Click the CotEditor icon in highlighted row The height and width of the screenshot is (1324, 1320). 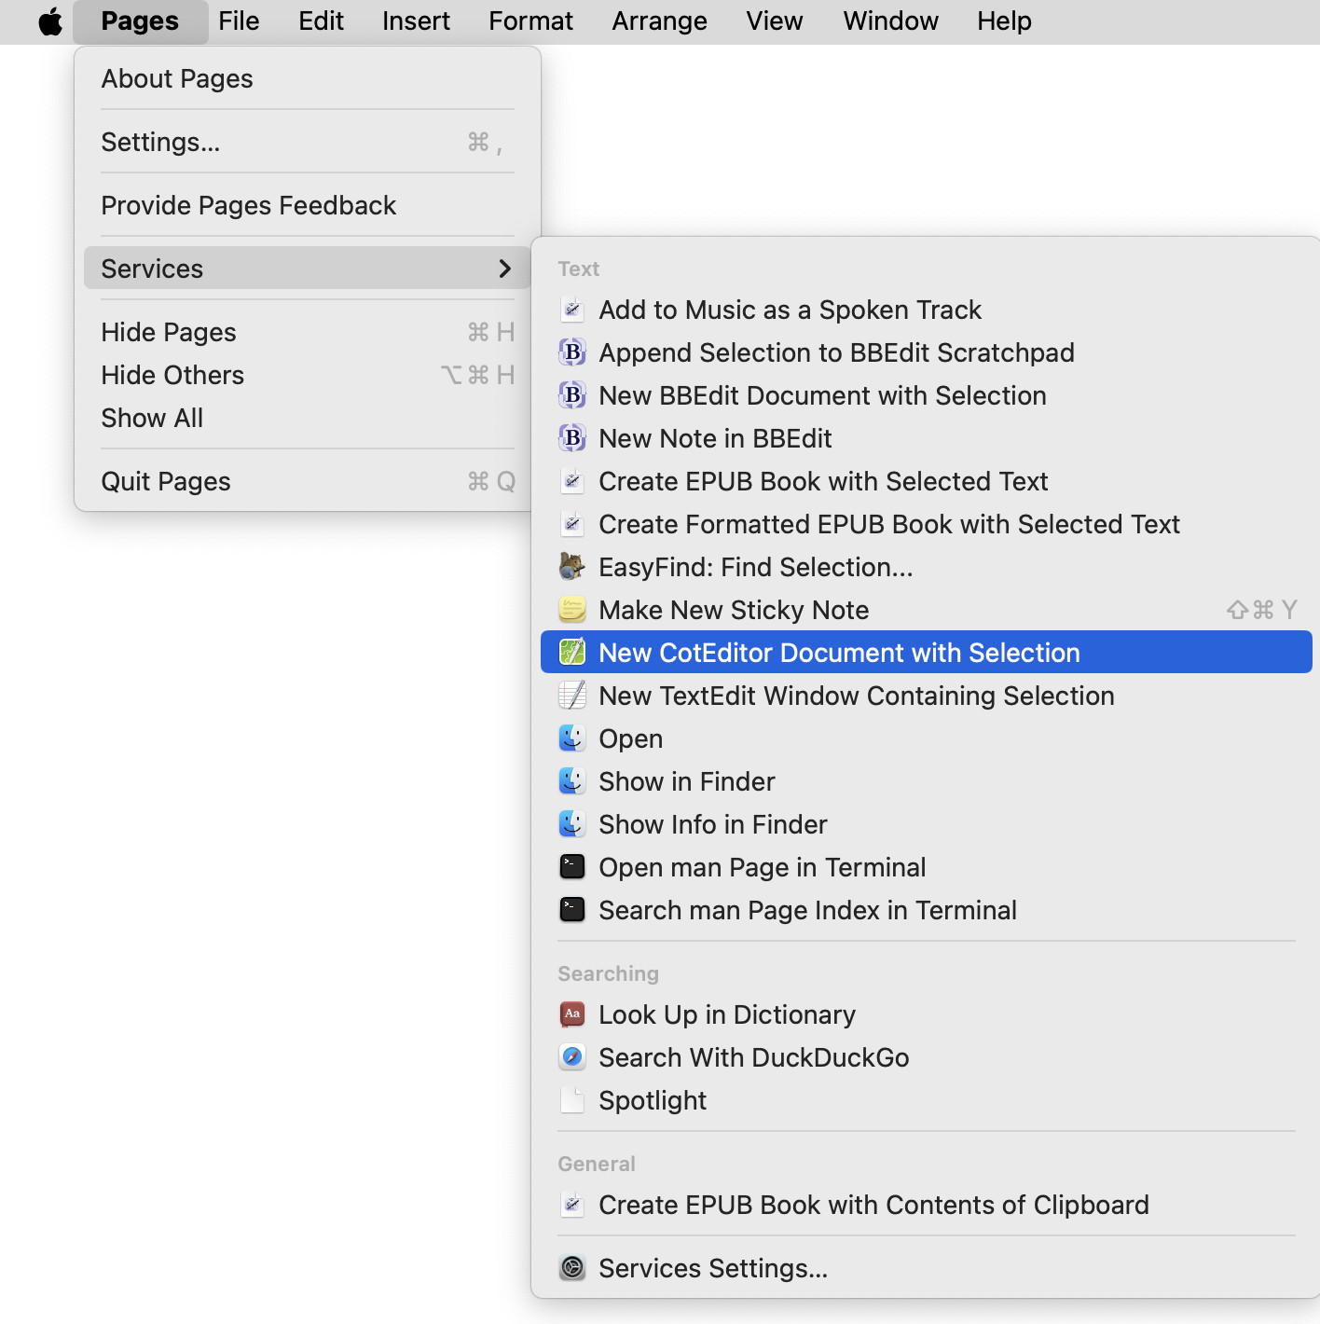pos(572,653)
